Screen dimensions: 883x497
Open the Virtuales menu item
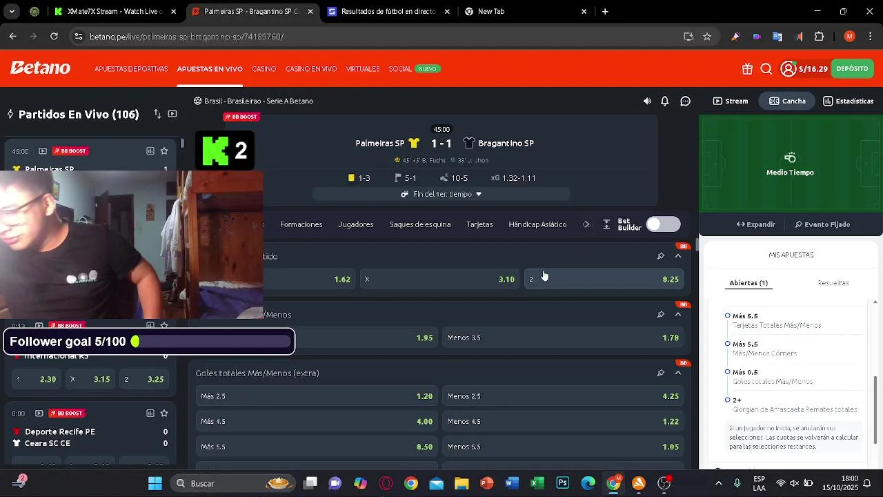click(x=363, y=69)
